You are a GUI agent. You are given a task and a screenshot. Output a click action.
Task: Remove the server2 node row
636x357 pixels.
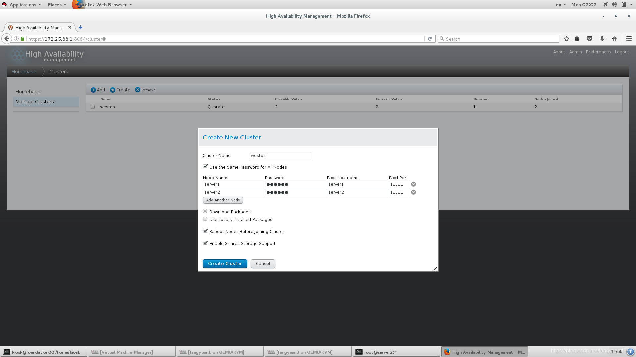[413, 192]
